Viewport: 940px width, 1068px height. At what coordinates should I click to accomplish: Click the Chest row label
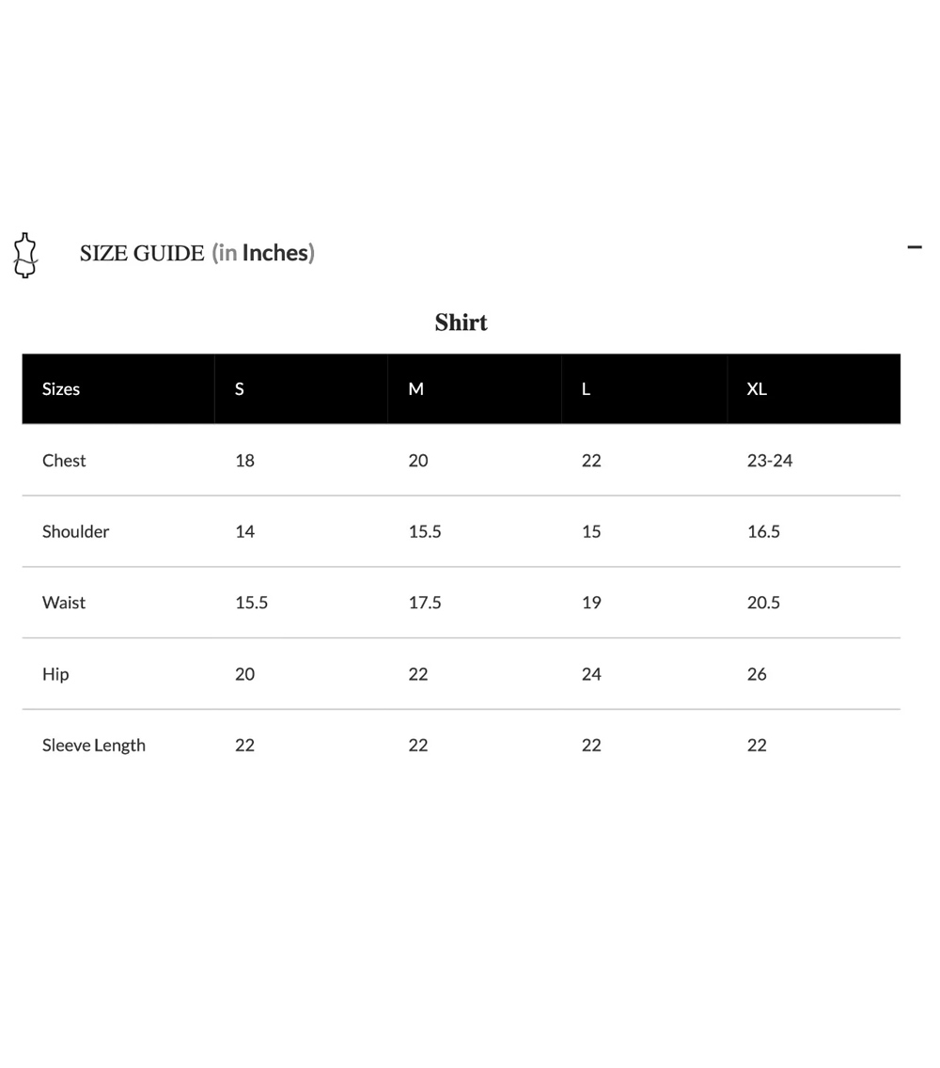click(64, 461)
